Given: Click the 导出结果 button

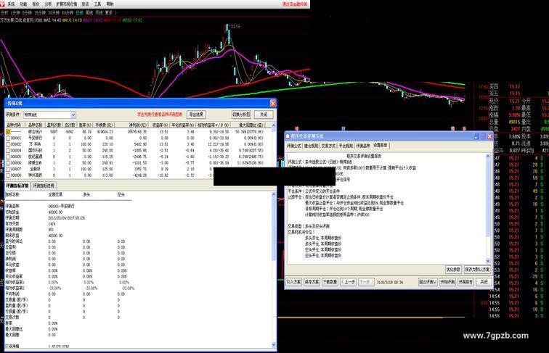Looking at the screenshot, I should [x=196, y=115].
